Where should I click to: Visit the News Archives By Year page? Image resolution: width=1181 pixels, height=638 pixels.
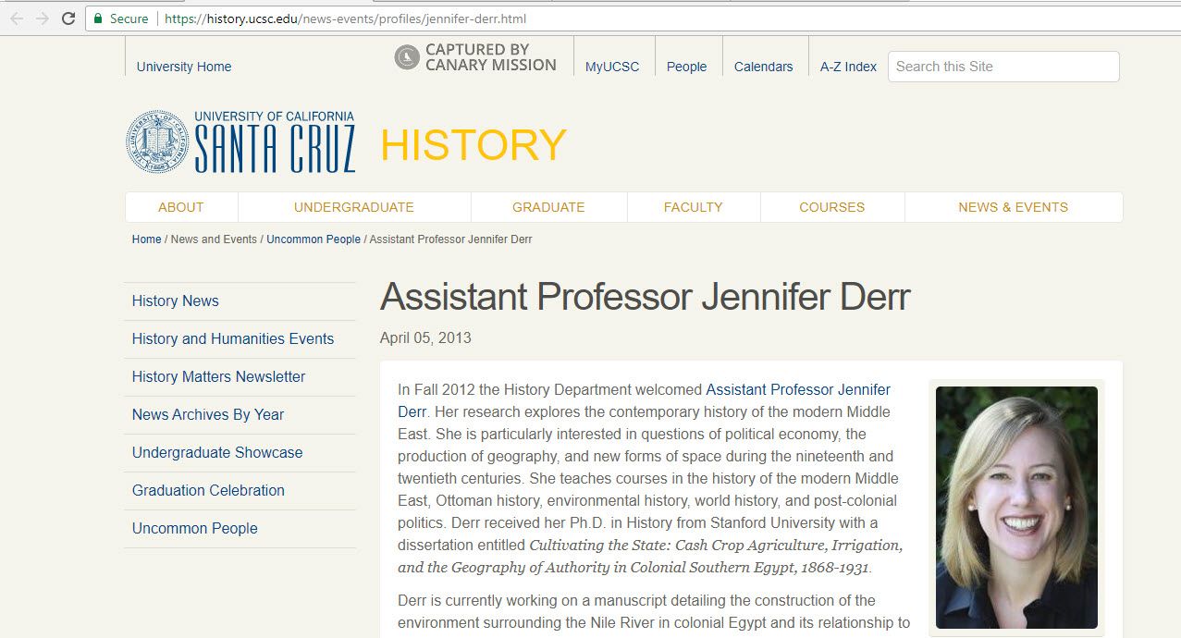coord(206,414)
